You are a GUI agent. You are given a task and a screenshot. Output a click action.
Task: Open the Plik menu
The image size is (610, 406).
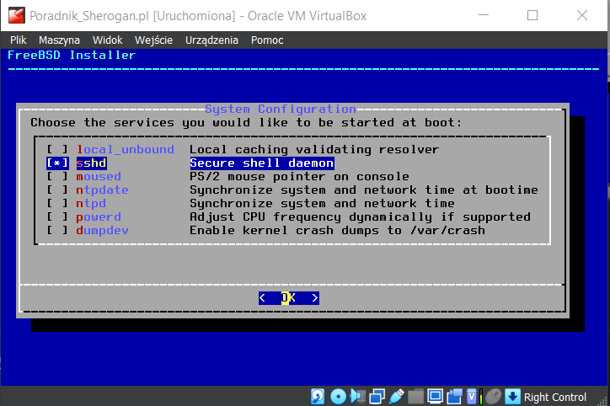(19, 40)
